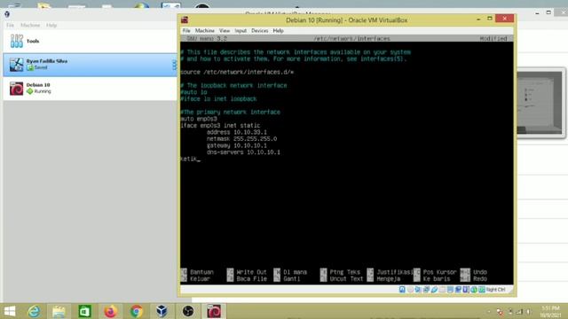Open Help menu in VirtualBox Manager

(x=51, y=26)
